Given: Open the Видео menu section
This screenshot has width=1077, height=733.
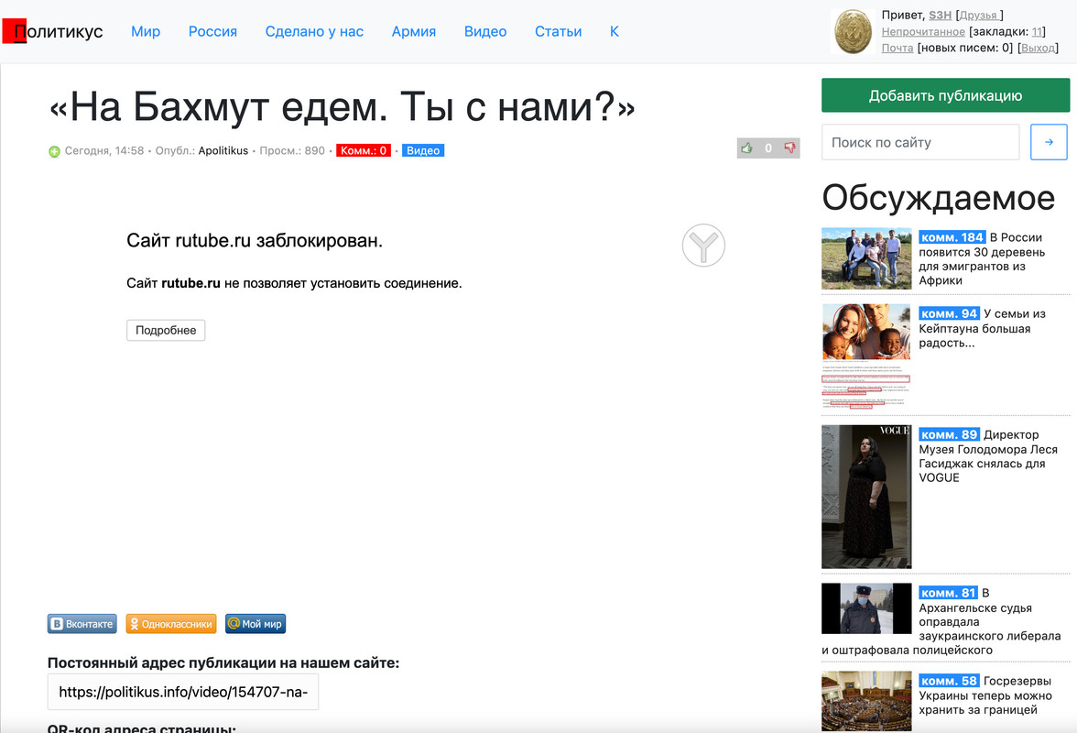Looking at the screenshot, I should click(x=485, y=31).
